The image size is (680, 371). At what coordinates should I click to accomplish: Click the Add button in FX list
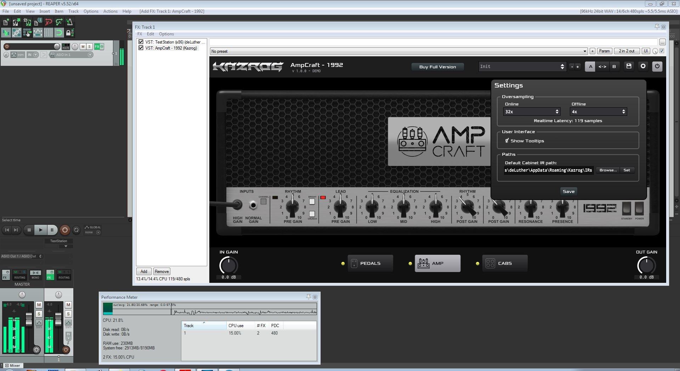[x=144, y=272]
